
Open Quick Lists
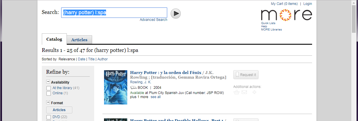[268, 23]
